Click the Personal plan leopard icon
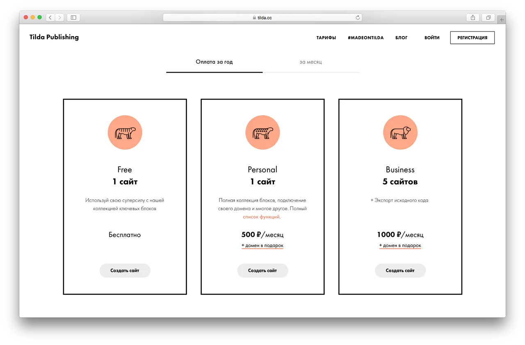 click(x=262, y=133)
